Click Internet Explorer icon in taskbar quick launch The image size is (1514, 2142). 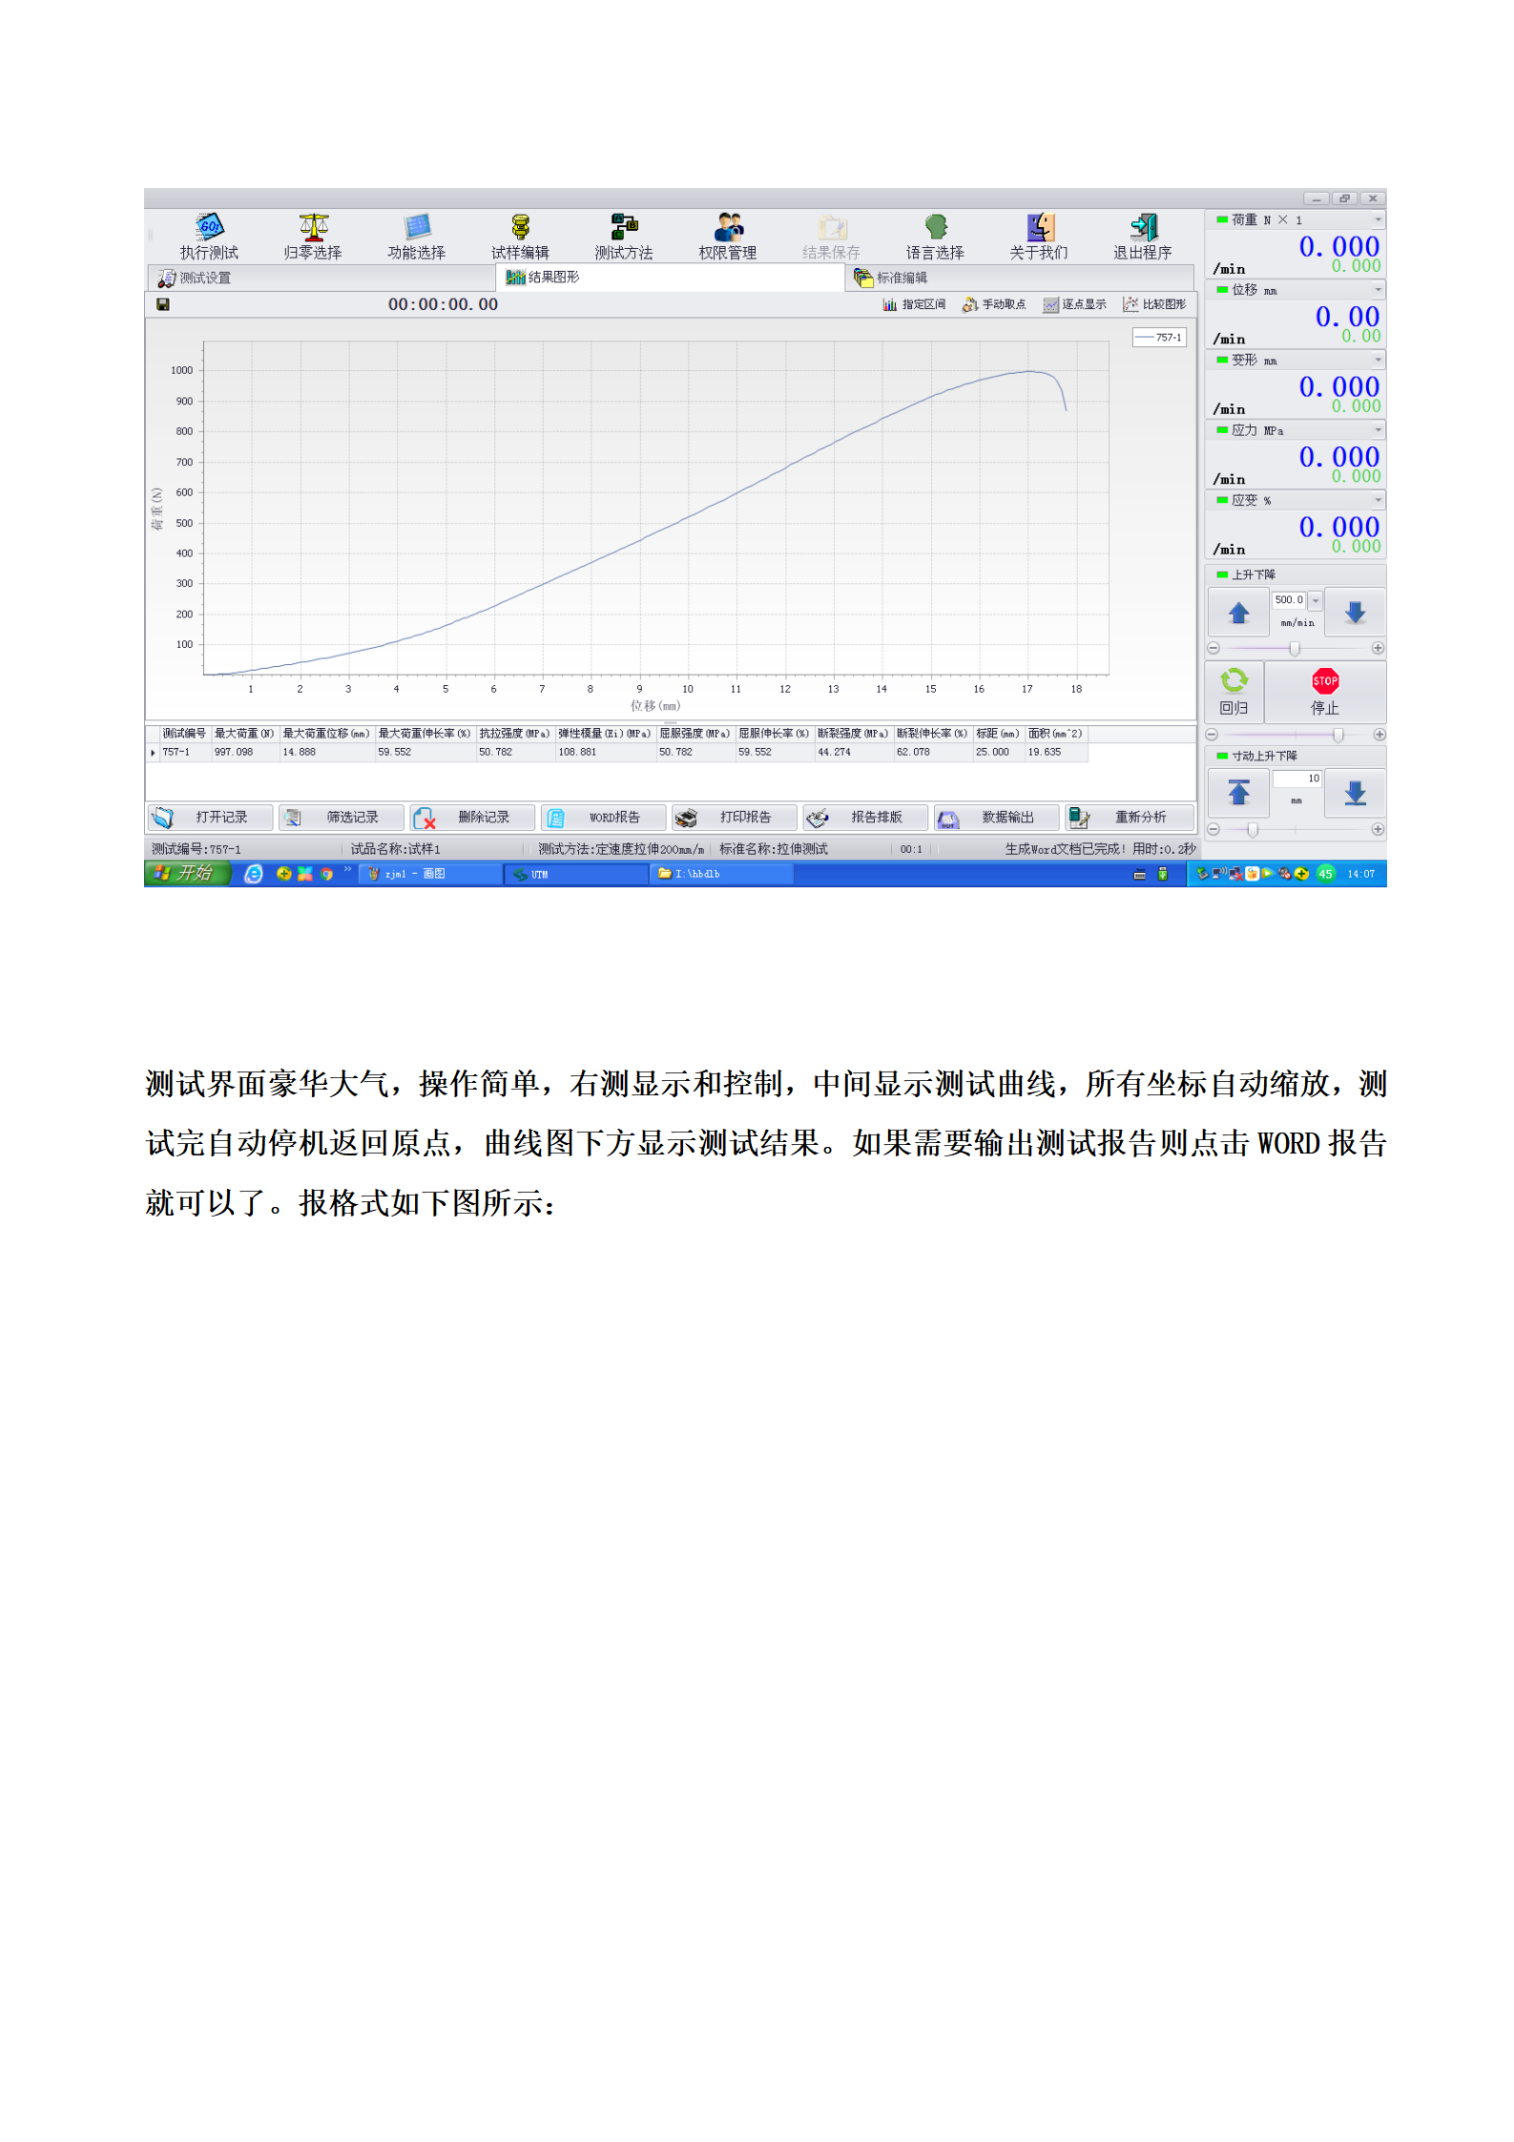253,873
